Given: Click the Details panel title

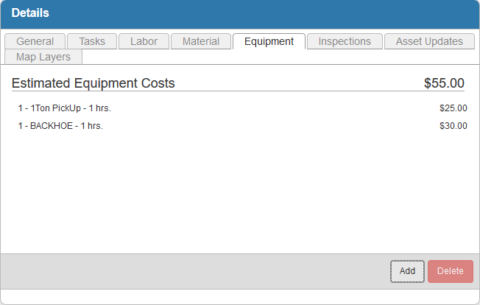Looking at the screenshot, I should point(30,13).
